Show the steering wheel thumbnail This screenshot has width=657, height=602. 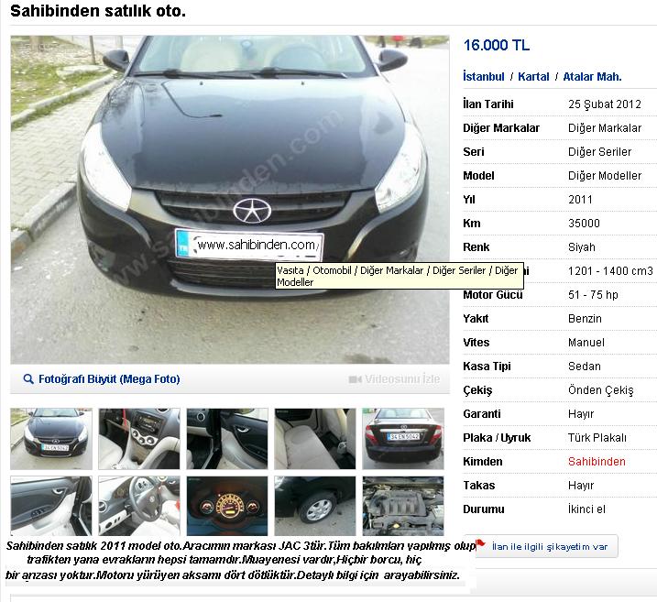pyautogui.click(x=139, y=506)
